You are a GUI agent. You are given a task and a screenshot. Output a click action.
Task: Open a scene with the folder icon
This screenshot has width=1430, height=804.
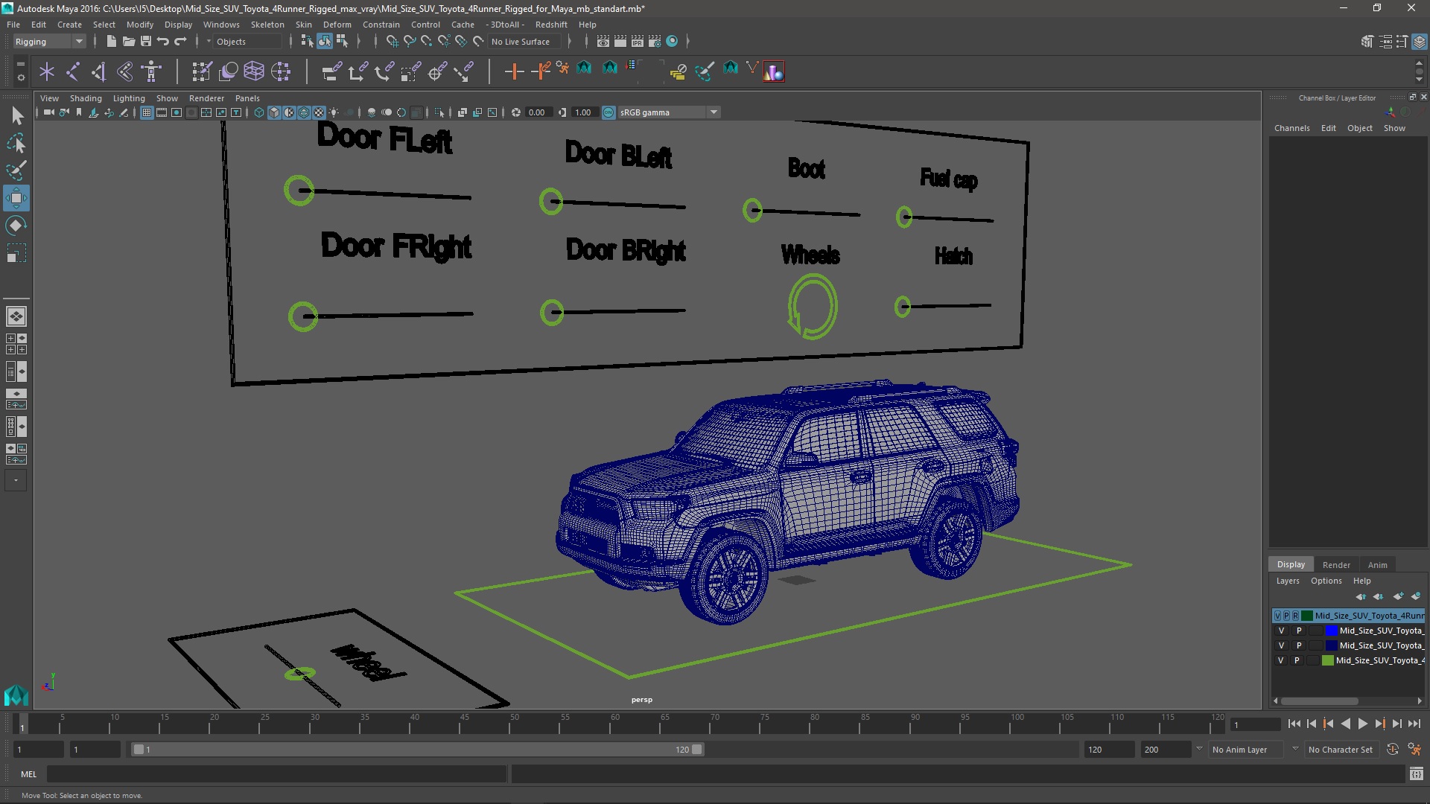(128, 42)
